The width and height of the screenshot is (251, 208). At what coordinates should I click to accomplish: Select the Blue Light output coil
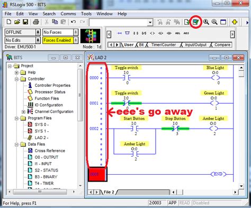pos(216,78)
